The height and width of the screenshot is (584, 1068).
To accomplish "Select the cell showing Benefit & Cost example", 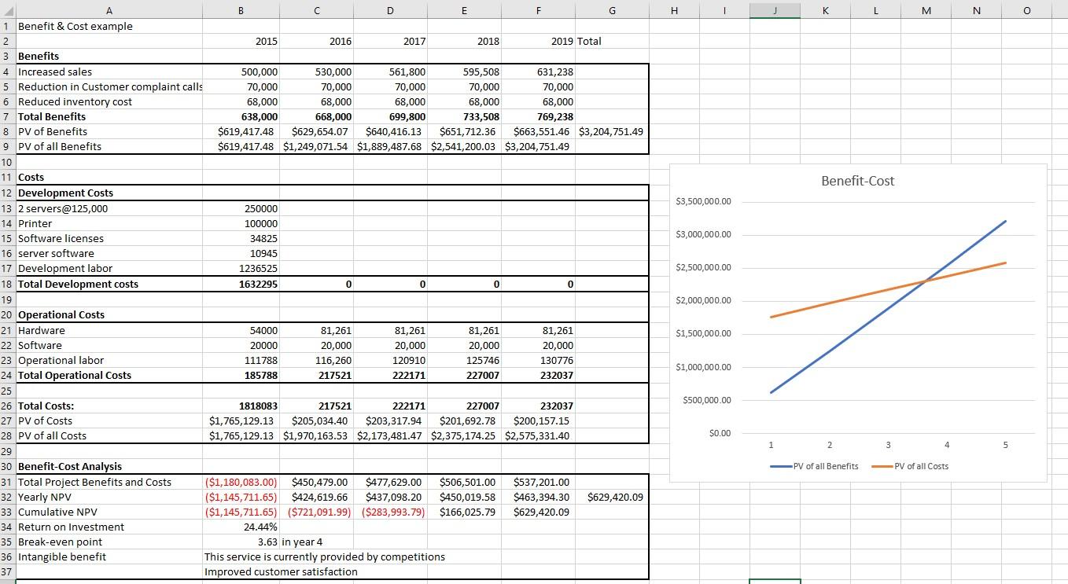I will tap(109, 26).
